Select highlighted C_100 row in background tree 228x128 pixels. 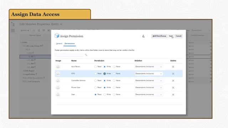(35, 57)
